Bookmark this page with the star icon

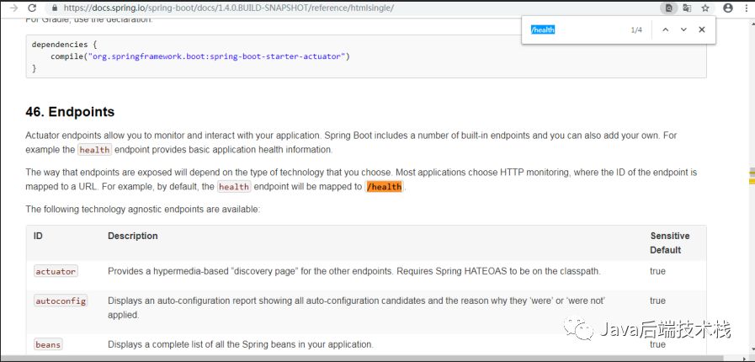click(705, 8)
